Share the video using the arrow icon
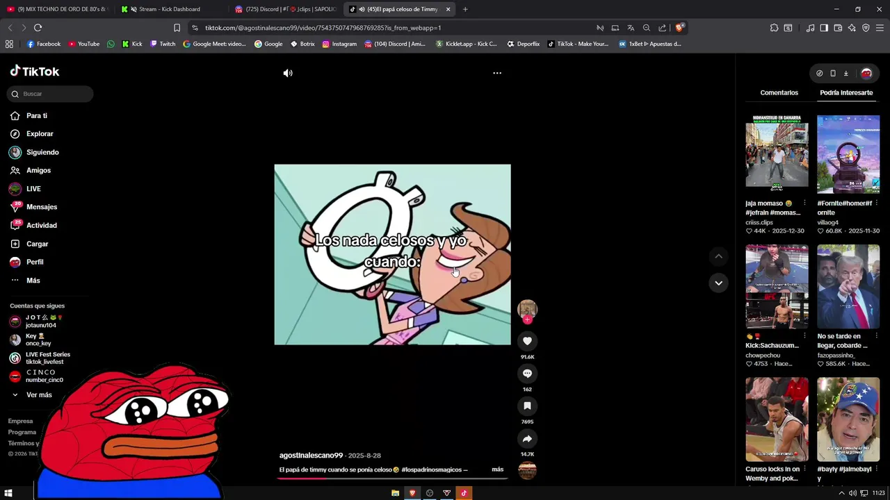 (x=527, y=439)
